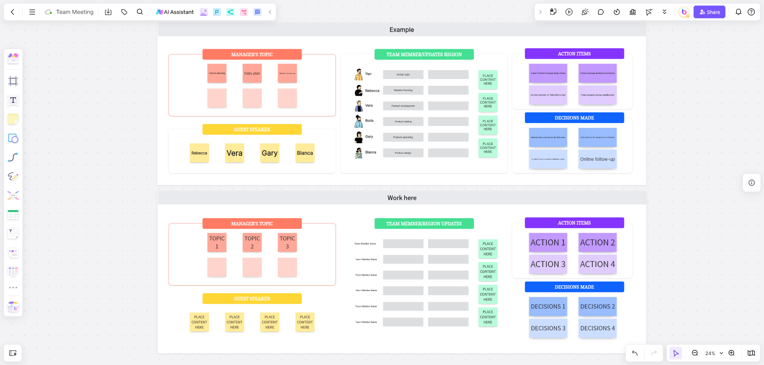764x365 pixels.
Task: Toggle the minimap icon
Action: click(x=751, y=353)
